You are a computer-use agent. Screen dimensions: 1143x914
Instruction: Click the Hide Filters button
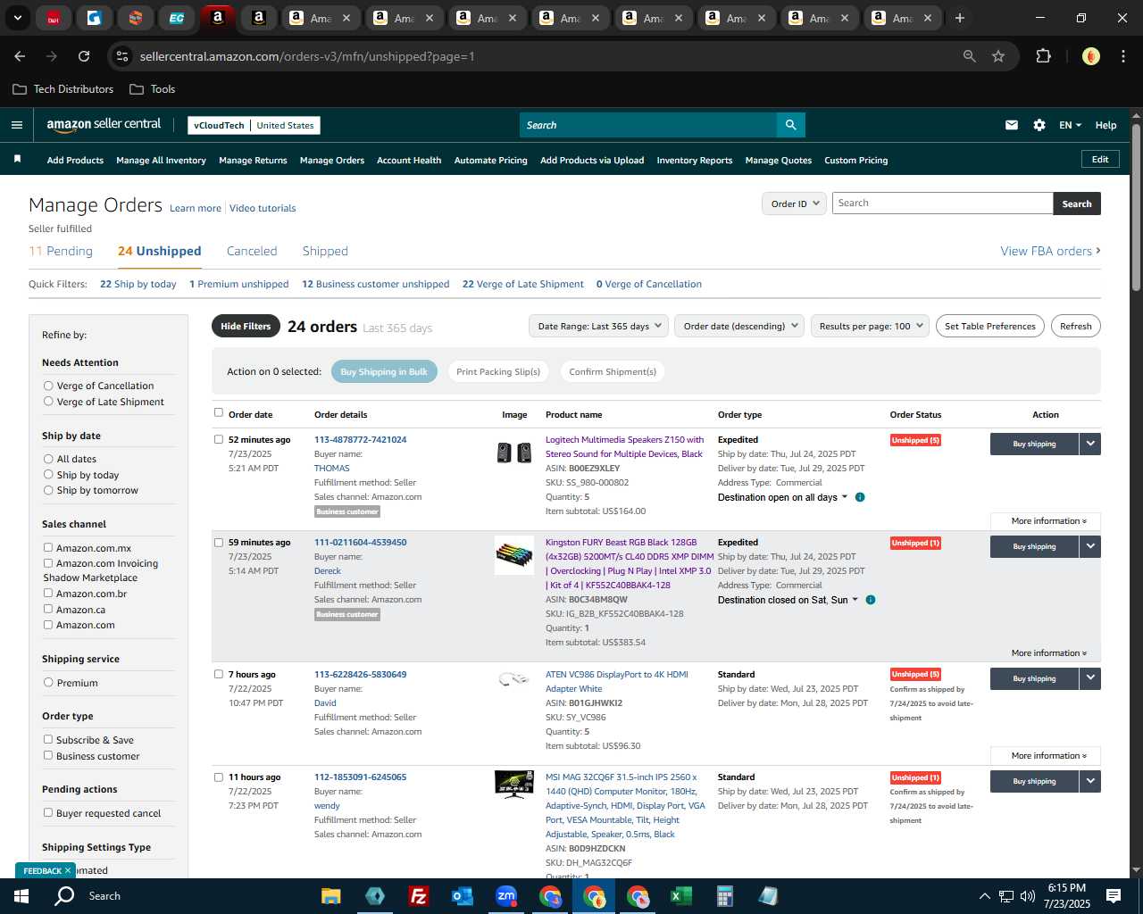246,326
